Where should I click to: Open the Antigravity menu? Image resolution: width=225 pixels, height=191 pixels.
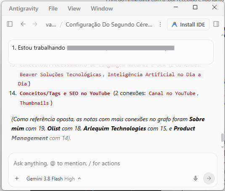click(x=24, y=8)
